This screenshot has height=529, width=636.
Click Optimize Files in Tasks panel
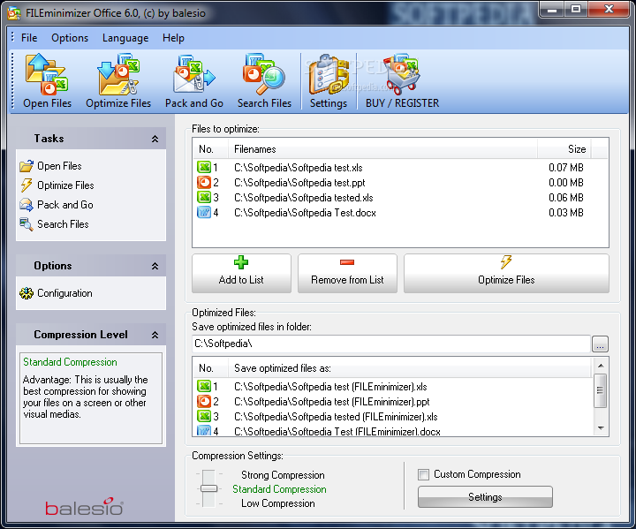click(57, 185)
